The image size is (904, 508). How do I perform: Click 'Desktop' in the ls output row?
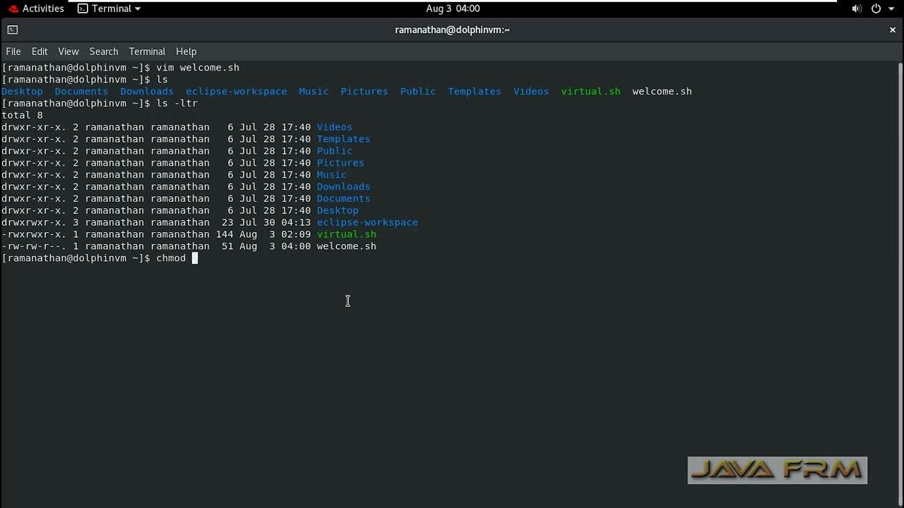(x=22, y=92)
